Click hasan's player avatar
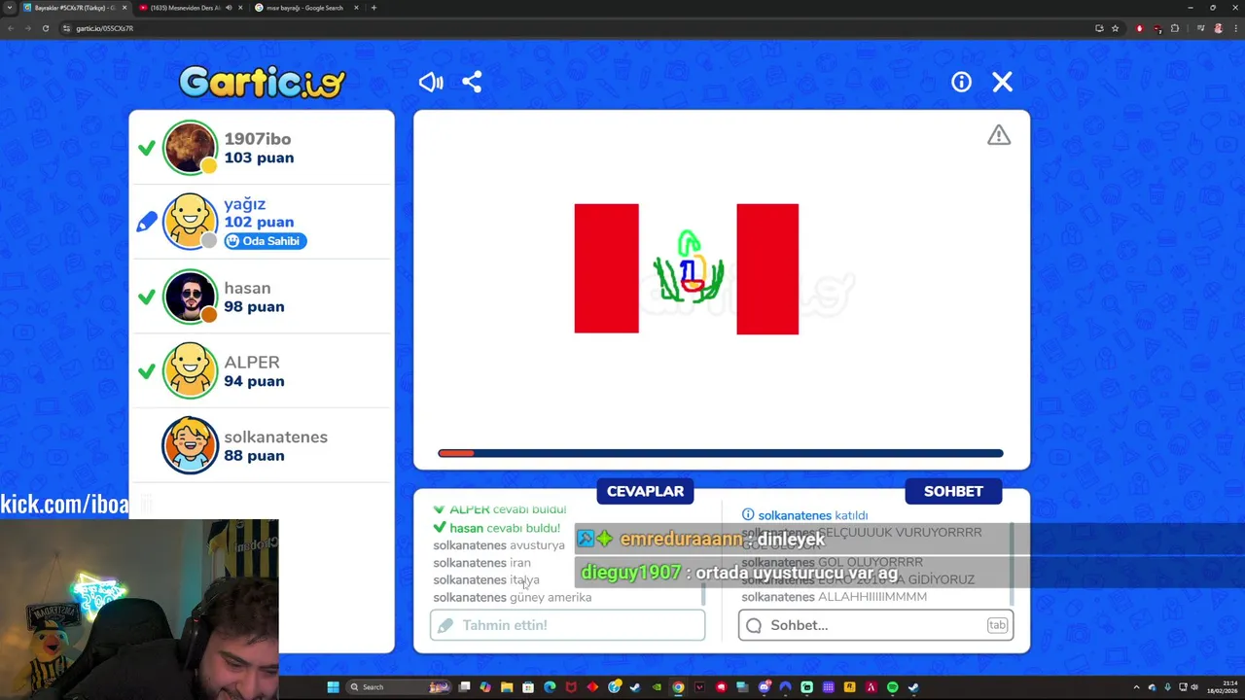1245x700 pixels. (190, 297)
